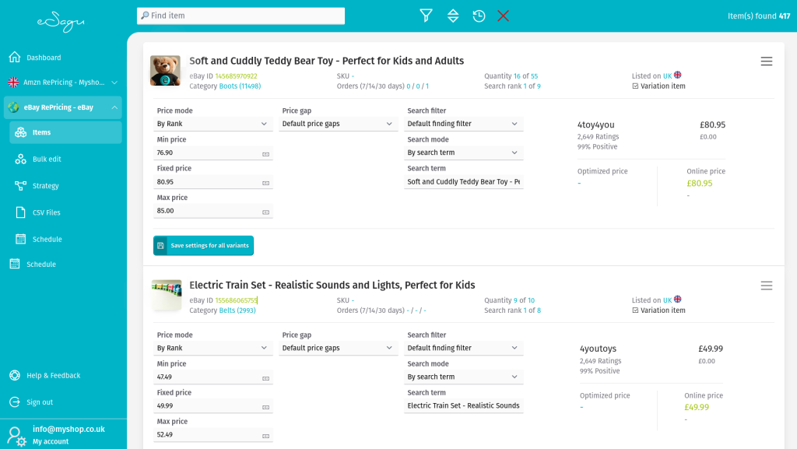Click inside the Find item search box
This screenshot has width=797, height=449.
[x=240, y=16]
